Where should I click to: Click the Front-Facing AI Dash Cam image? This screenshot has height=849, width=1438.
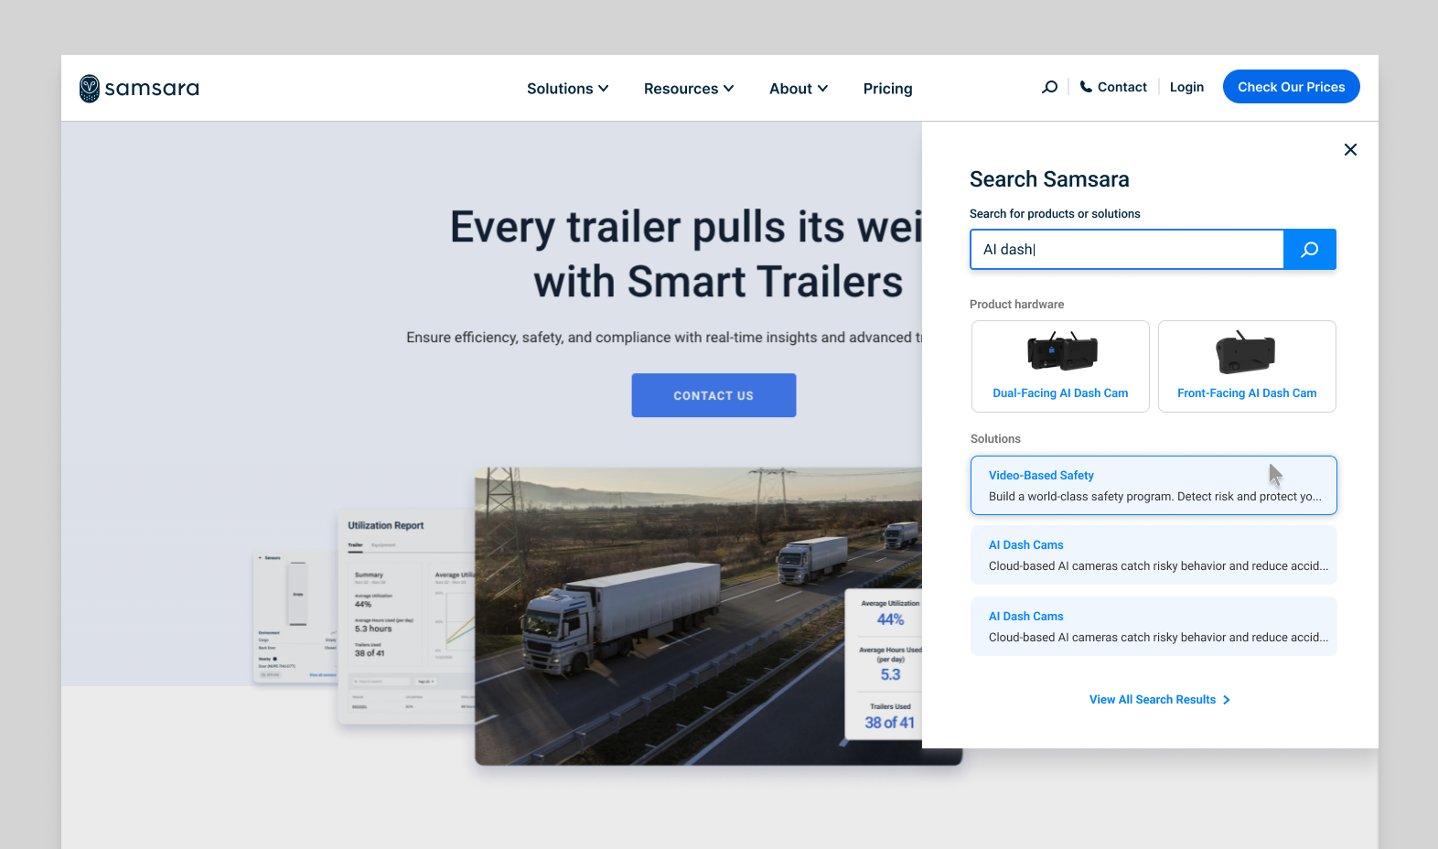tap(1246, 352)
